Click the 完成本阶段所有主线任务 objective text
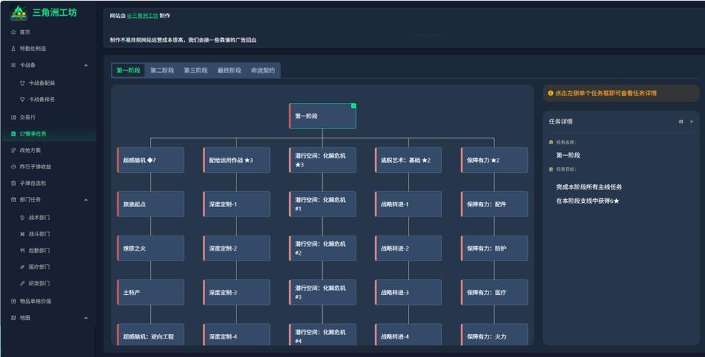Image resolution: width=705 pixels, height=357 pixels. [589, 187]
